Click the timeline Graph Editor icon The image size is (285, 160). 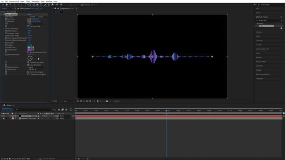tap(71, 110)
